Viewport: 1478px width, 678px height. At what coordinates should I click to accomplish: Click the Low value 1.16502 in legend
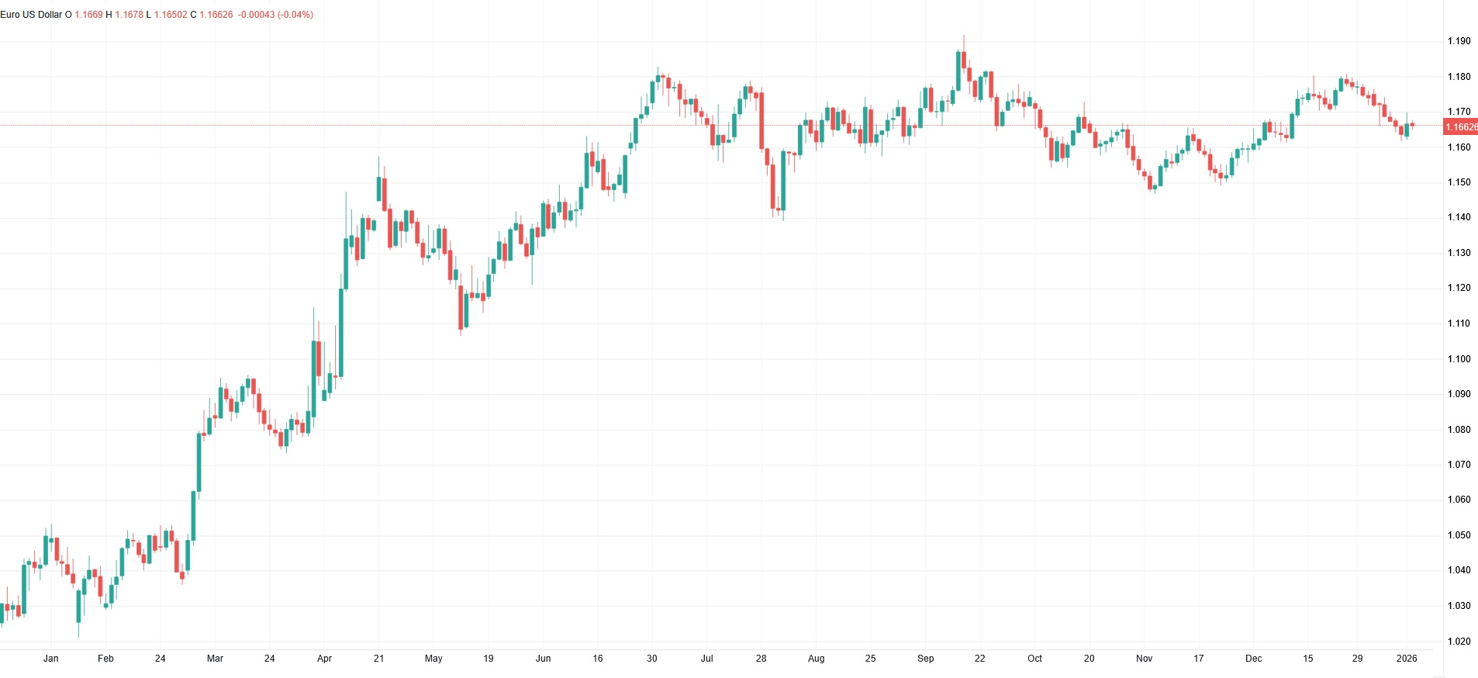pos(170,15)
